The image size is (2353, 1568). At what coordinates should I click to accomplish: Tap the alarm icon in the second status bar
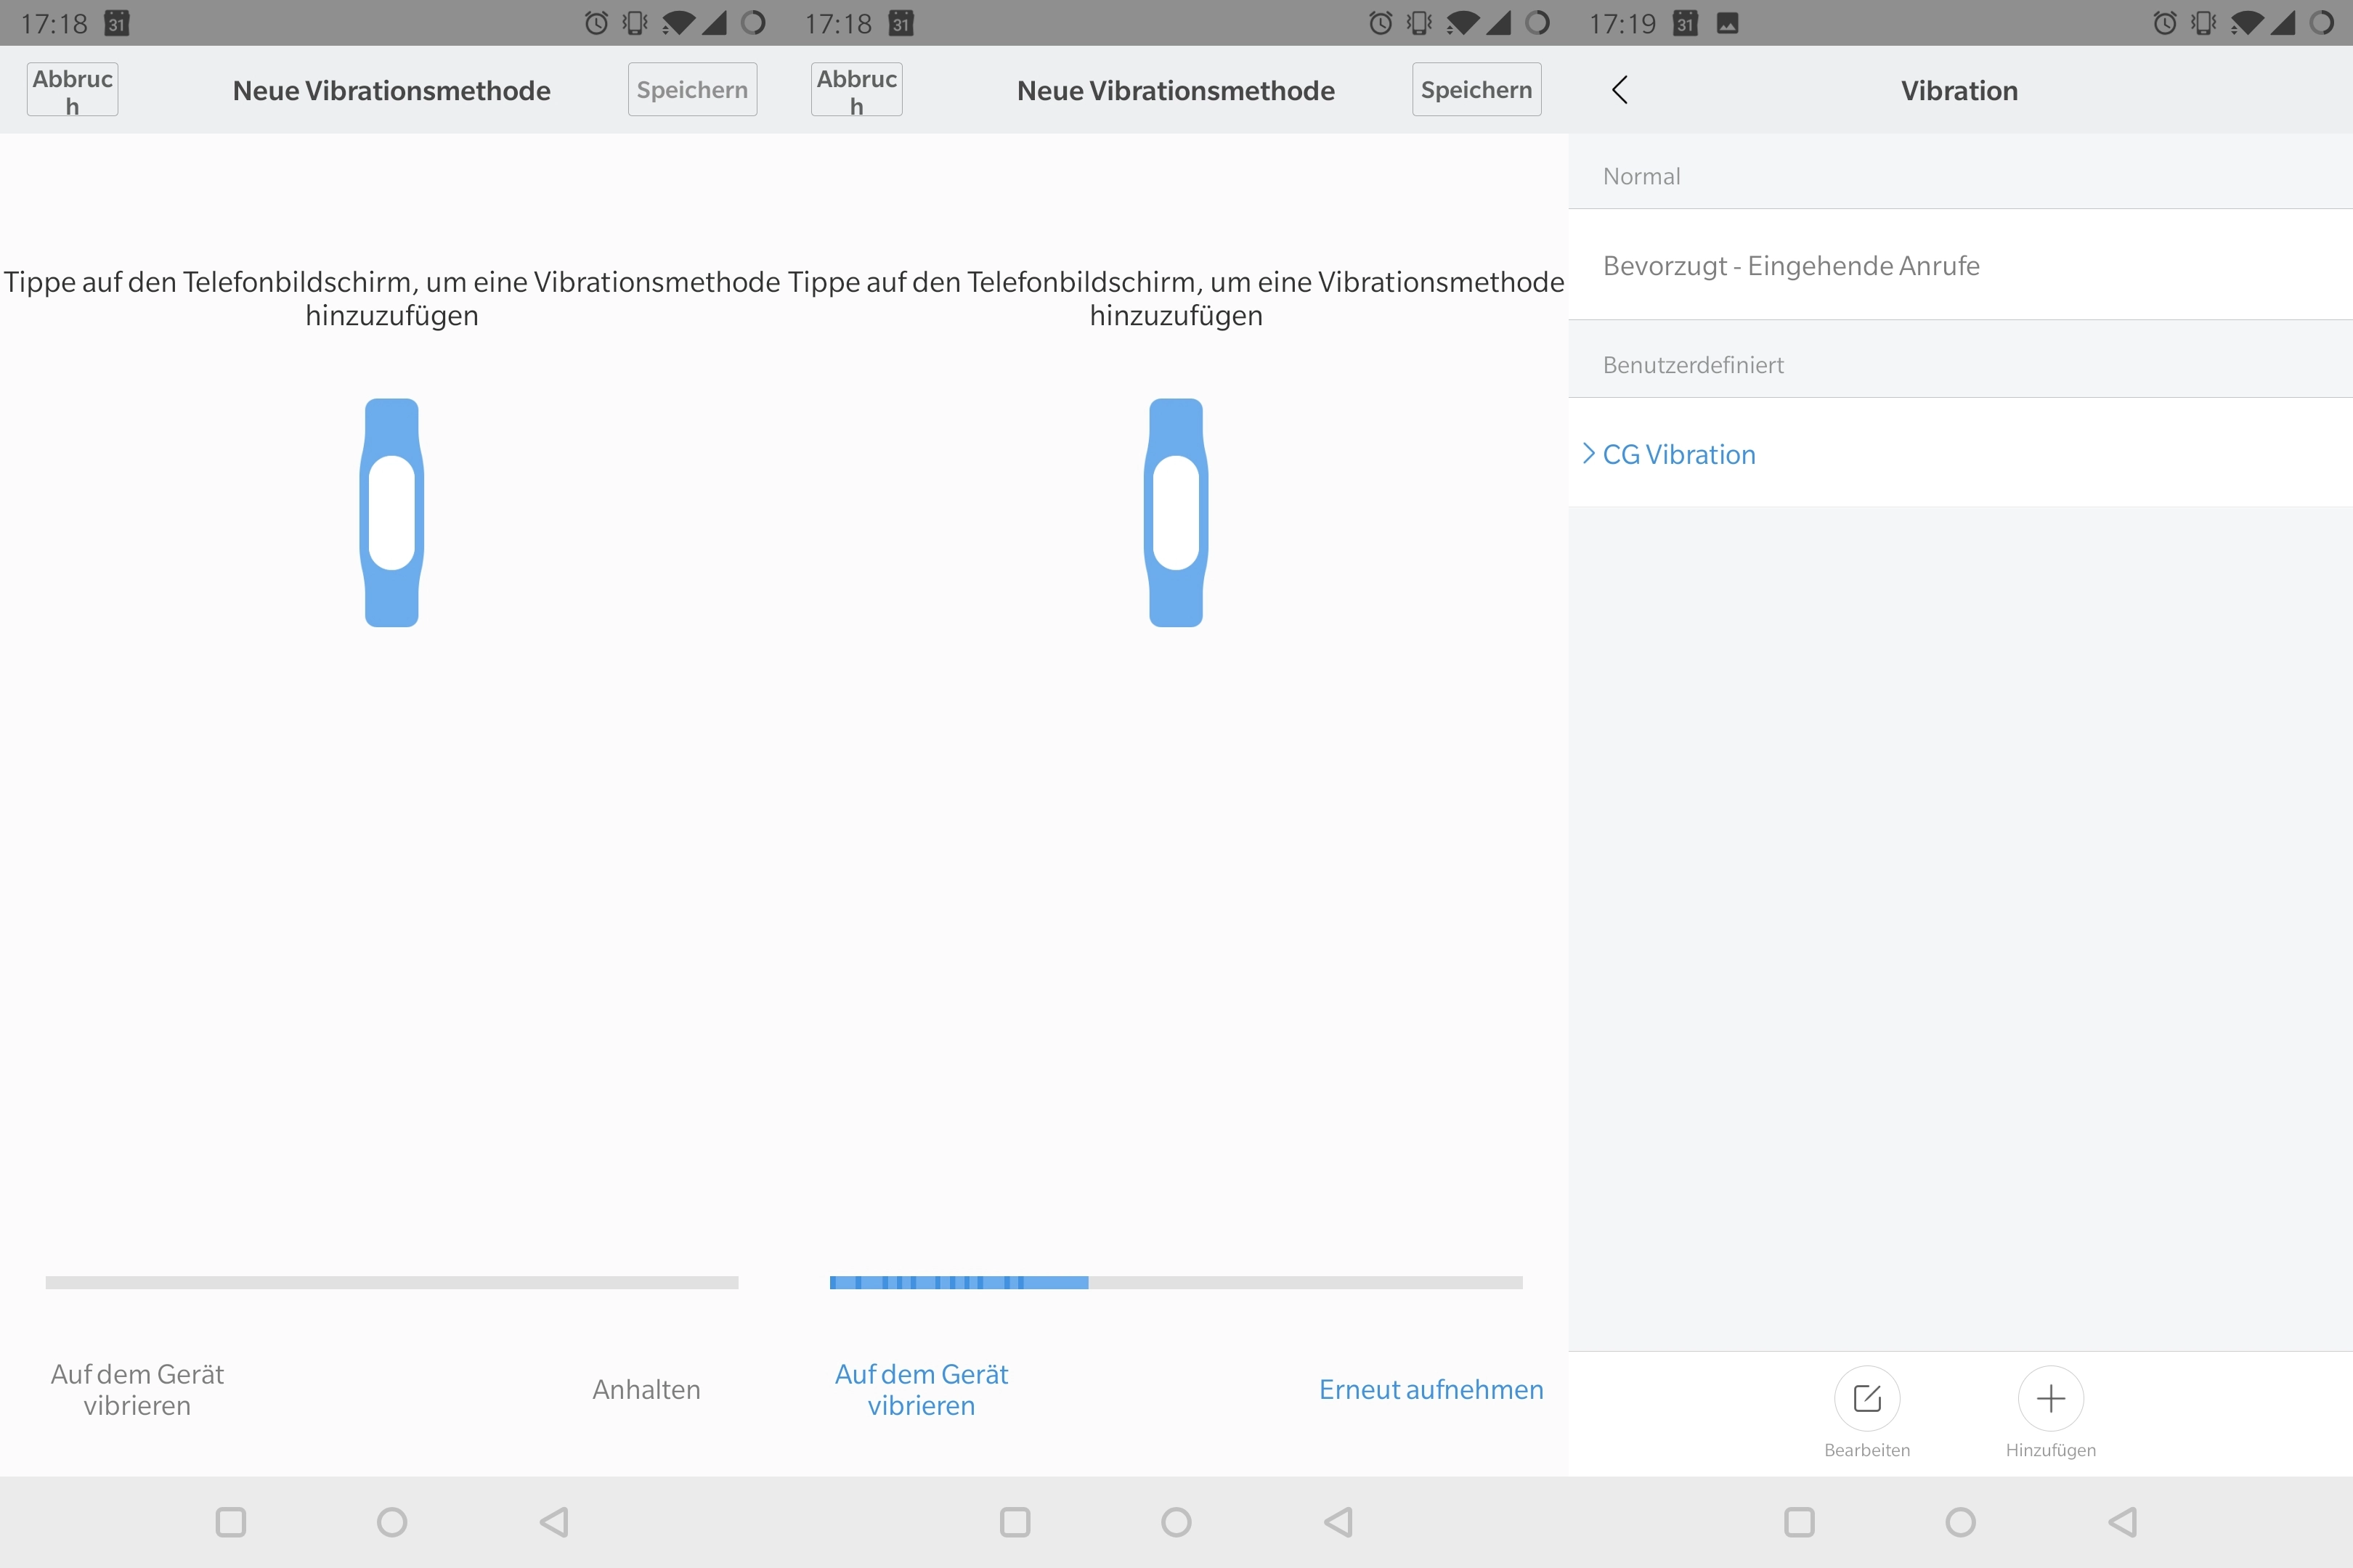coord(1381,23)
